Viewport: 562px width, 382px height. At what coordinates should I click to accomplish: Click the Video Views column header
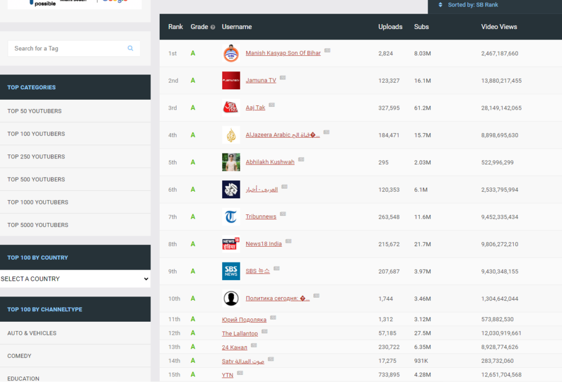[x=499, y=27]
